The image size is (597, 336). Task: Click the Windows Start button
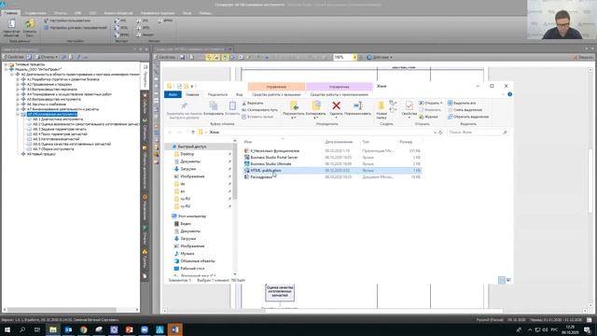pos(7,329)
